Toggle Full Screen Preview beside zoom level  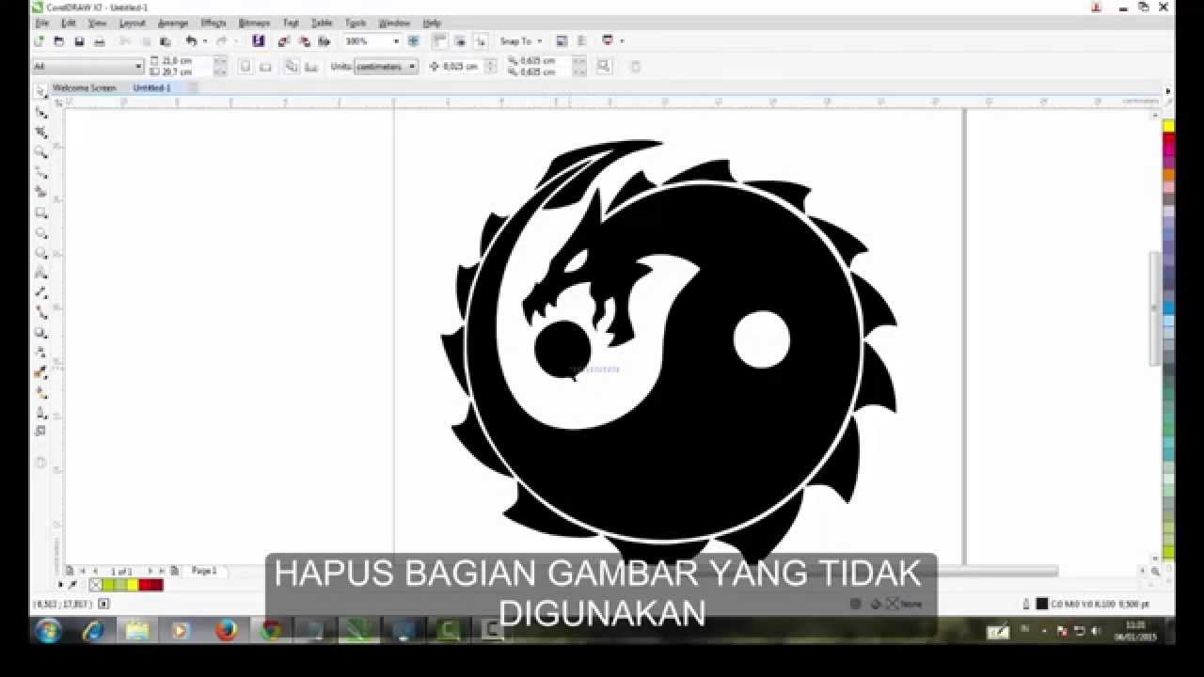pos(414,41)
